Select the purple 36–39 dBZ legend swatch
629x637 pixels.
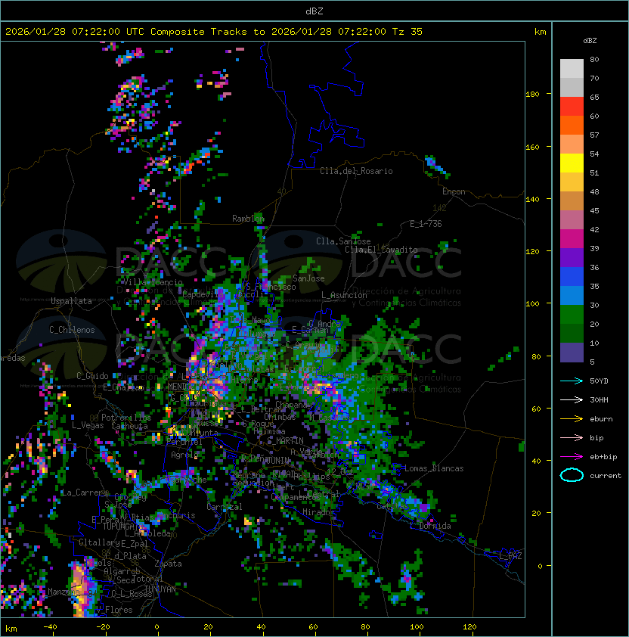click(x=572, y=258)
